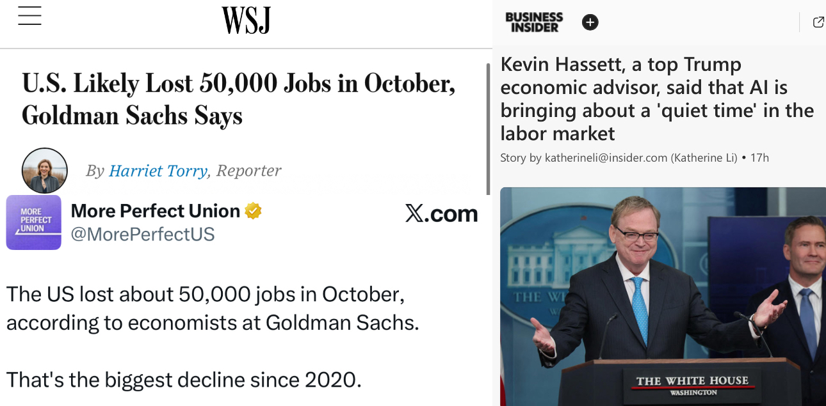Click the "biggest decline since 2020" line

[x=184, y=380]
